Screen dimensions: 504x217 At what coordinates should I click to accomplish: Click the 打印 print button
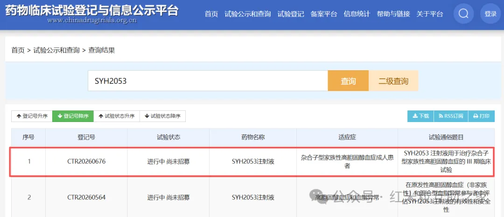[482, 116]
